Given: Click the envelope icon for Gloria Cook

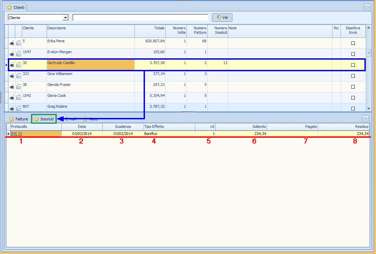Looking at the screenshot, I should [x=19, y=98].
